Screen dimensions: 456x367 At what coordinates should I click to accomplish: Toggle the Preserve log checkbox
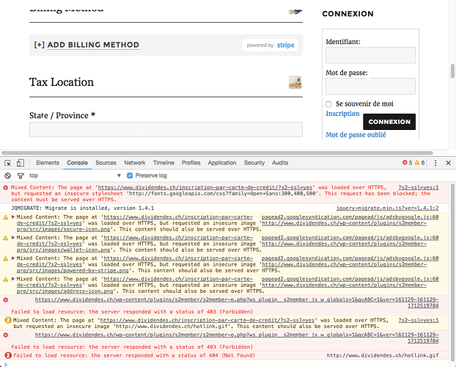click(130, 175)
